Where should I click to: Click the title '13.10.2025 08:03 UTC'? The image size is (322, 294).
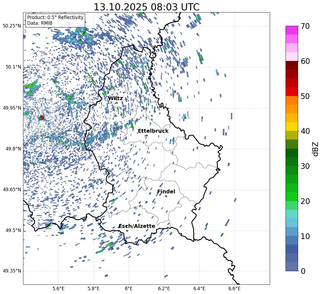(x=146, y=7)
